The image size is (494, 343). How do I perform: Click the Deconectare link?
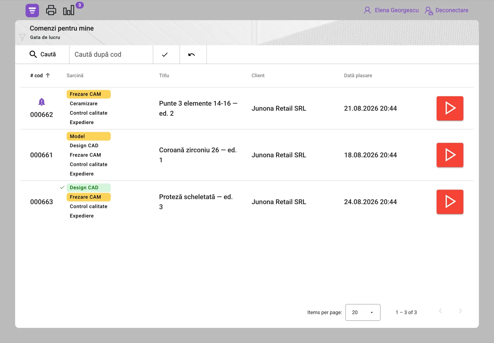(x=452, y=10)
